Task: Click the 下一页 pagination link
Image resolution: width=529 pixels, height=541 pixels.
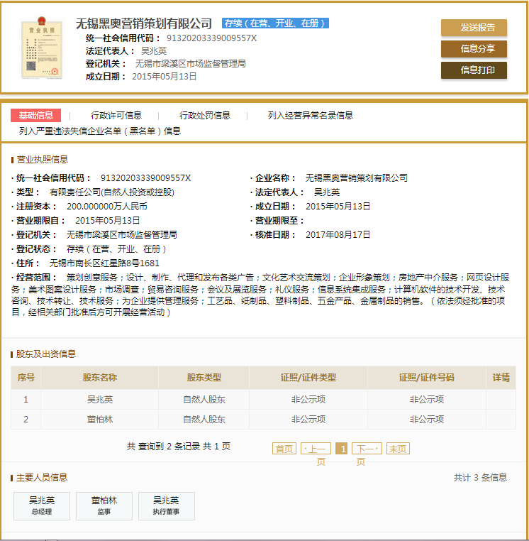Action: tap(367, 449)
